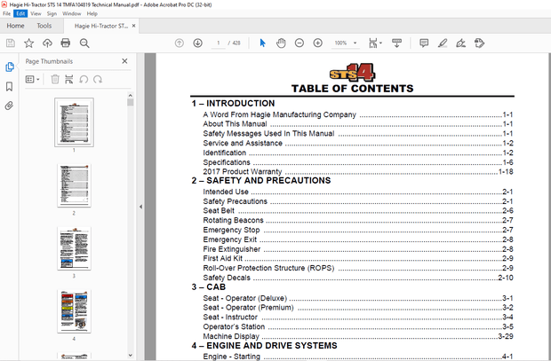Click the upload to cloud icon
Image resolution: width=551 pixels, height=361 pixels.
pos(47,43)
